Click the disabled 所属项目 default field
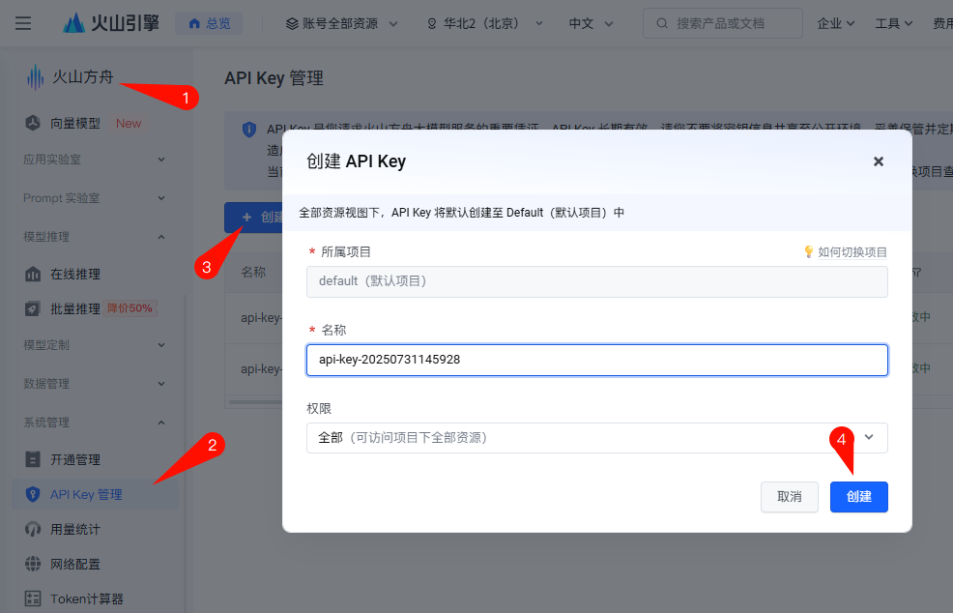 tap(597, 281)
